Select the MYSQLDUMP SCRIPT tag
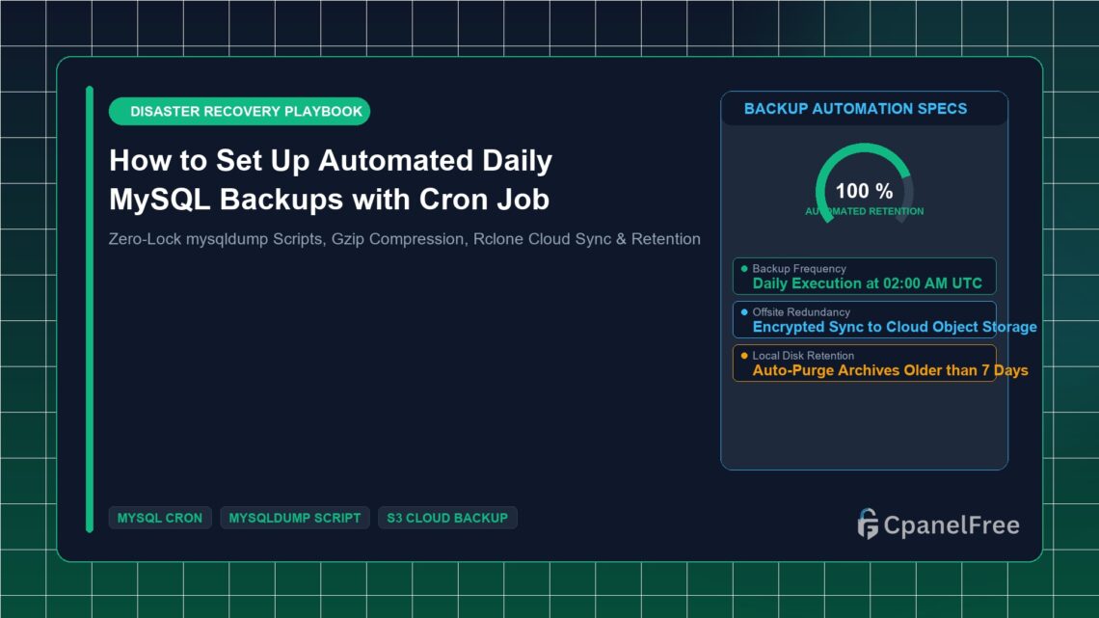This screenshot has height=618, width=1099. point(294,518)
